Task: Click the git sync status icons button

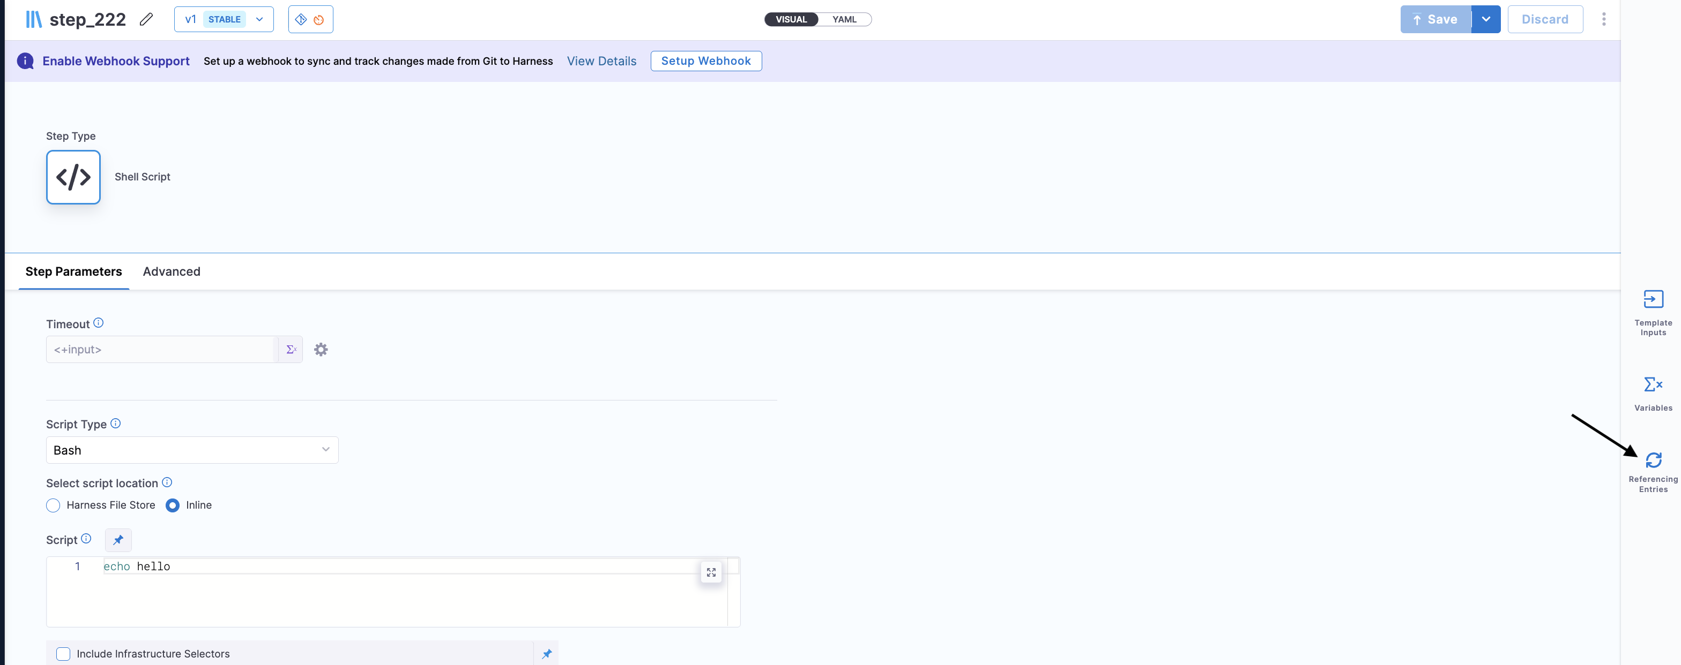Action: (x=310, y=20)
